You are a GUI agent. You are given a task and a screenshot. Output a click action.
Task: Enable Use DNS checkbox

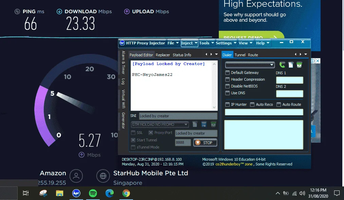point(228,93)
